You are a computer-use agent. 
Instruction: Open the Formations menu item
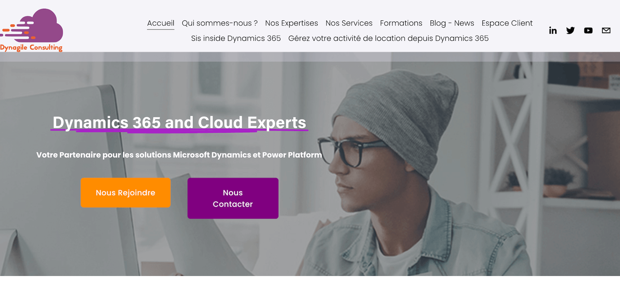(x=401, y=23)
